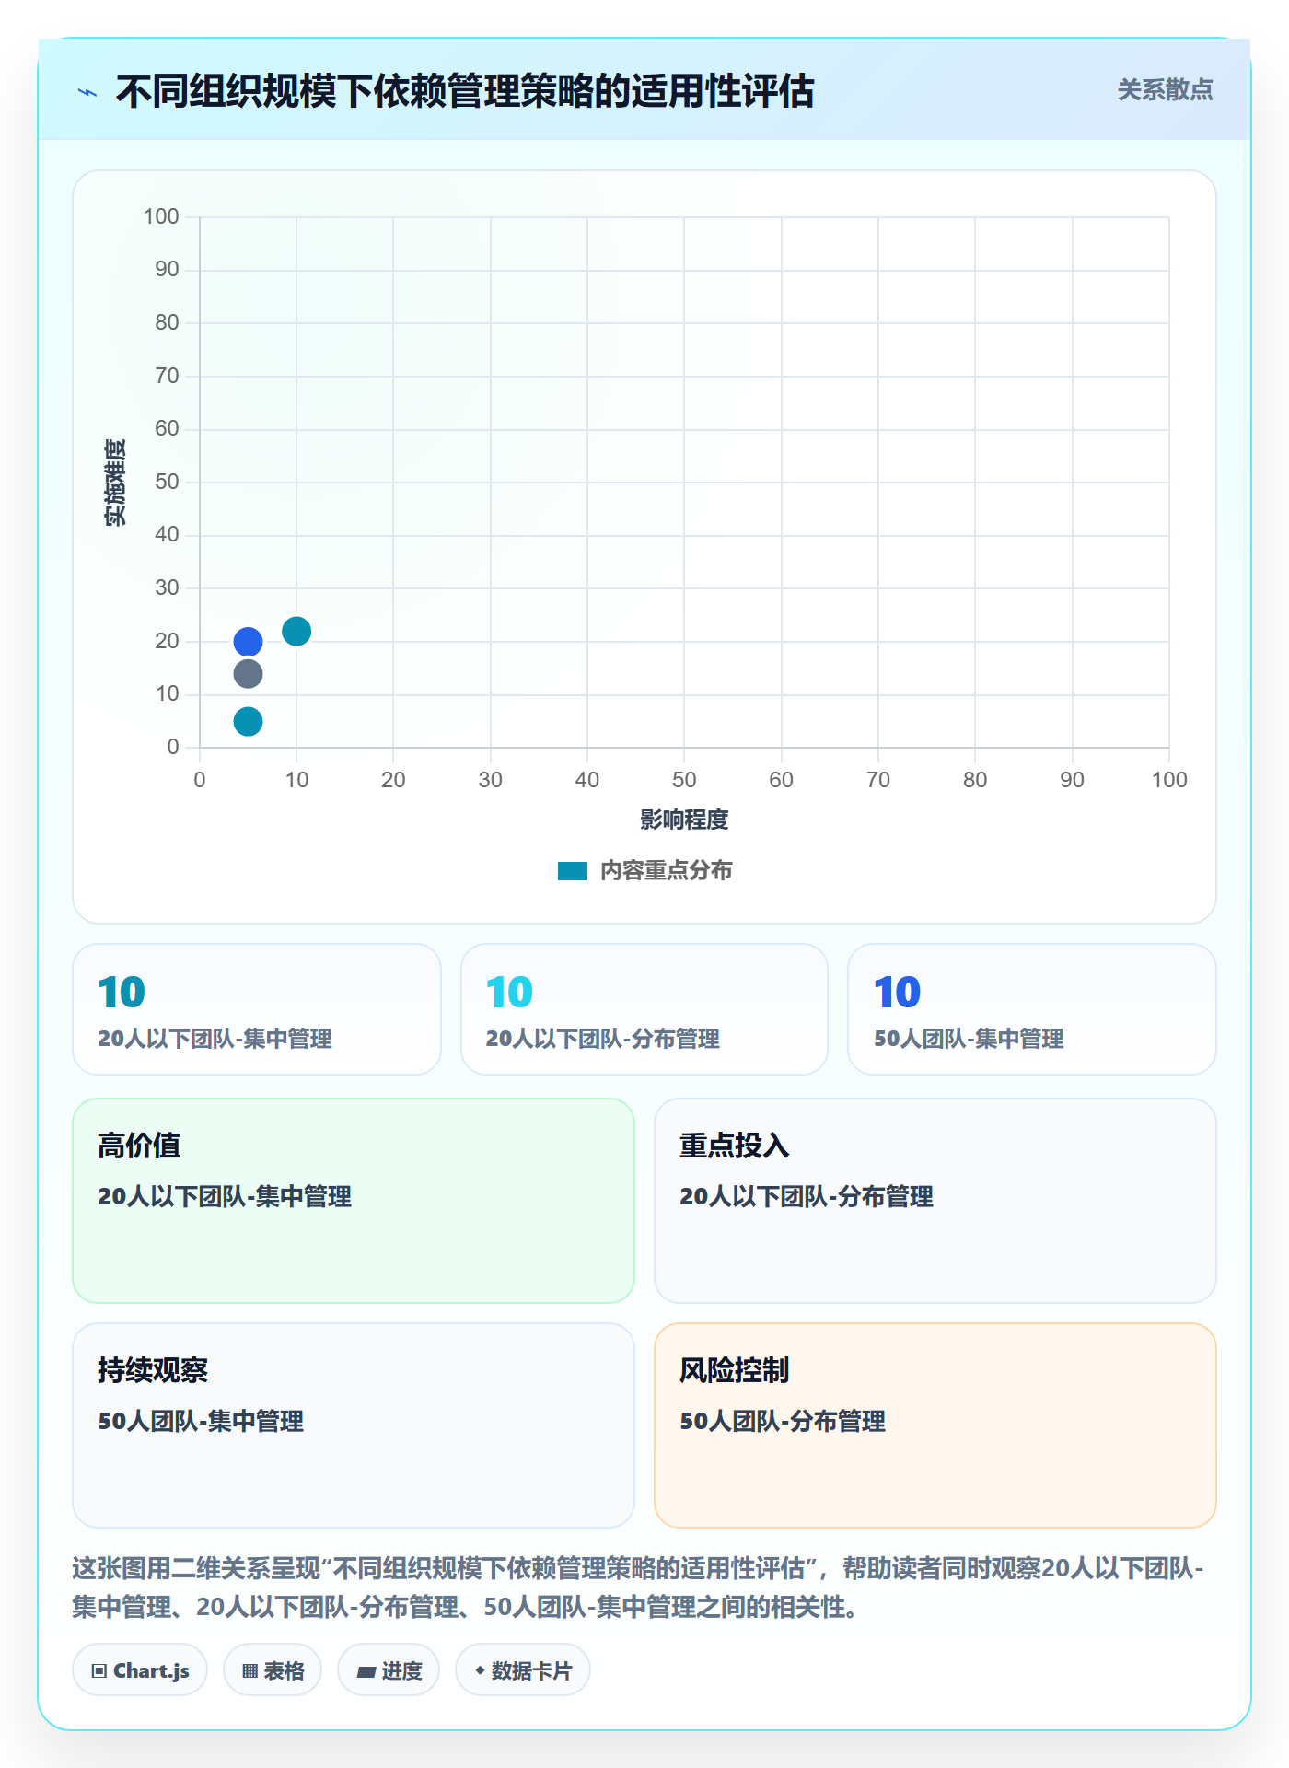Click 50人团队-分布管理 in the 风险控制 card
This screenshot has width=1289, height=1768.
pos(783,1421)
